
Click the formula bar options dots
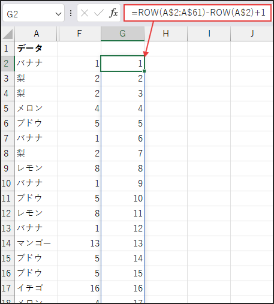click(x=71, y=13)
